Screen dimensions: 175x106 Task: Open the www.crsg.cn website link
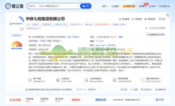(x=101, y=45)
